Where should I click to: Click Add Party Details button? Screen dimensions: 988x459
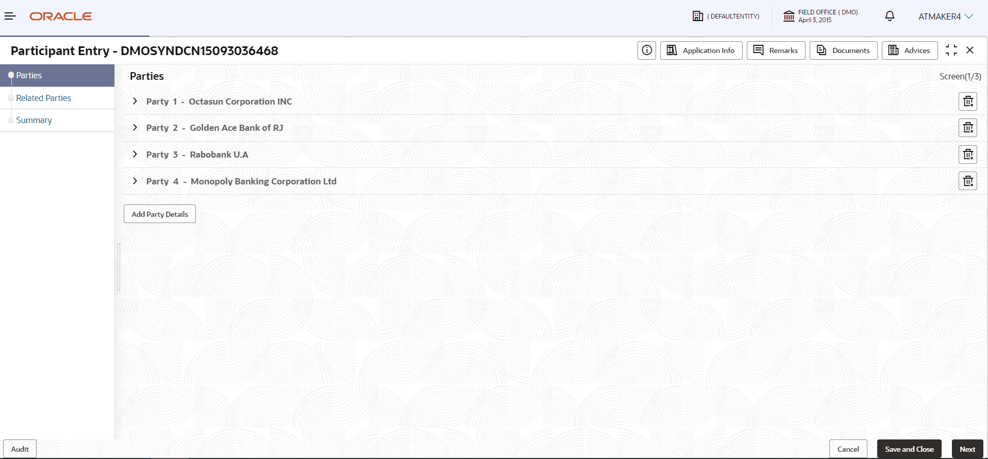pyautogui.click(x=160, y=214)
